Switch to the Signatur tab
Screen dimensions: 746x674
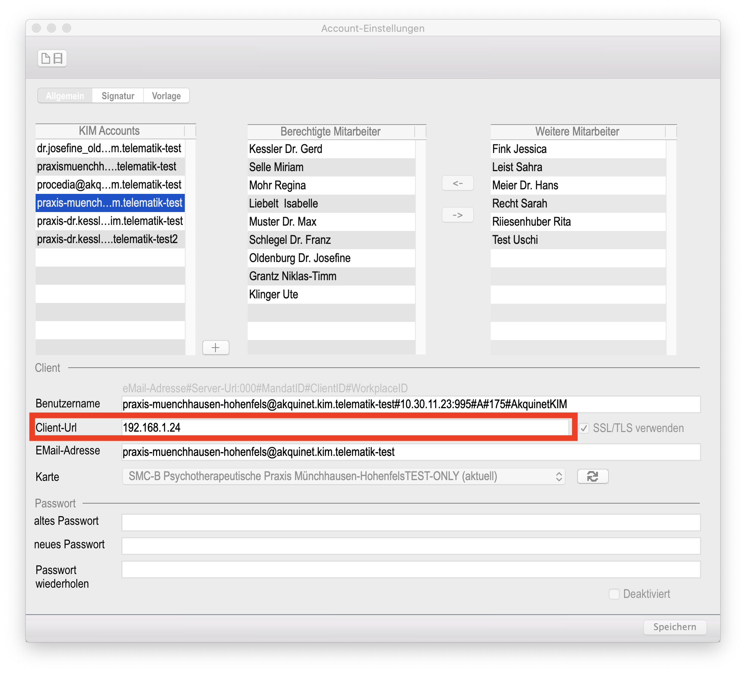(118, 96)
